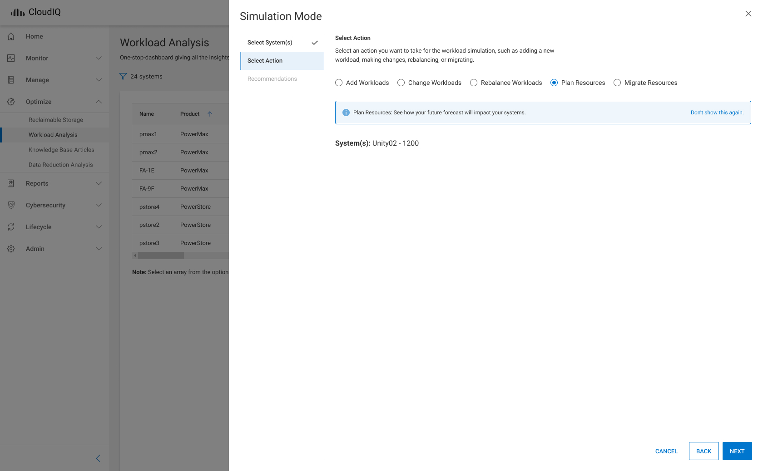The height and width of the screenshot is (471, 763).
Task: Click the CANCEL button
Action: 666,451
